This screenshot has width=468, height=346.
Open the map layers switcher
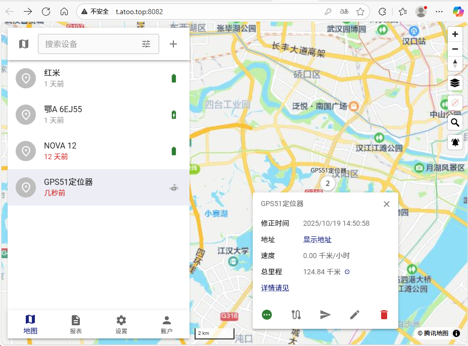455,83
